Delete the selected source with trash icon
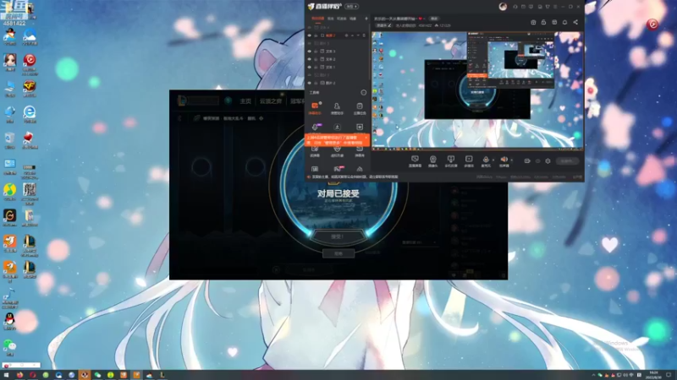 point(364,35)
